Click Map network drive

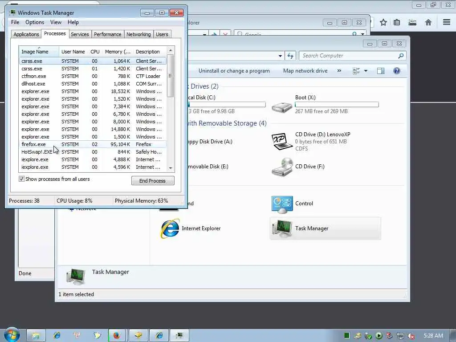305,71
